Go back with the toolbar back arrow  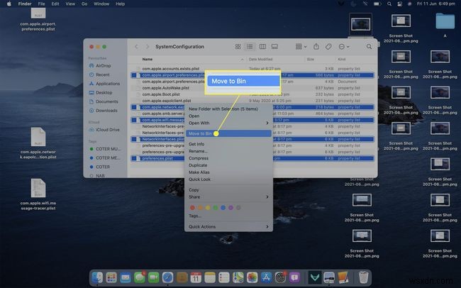(x=137, y=47)
